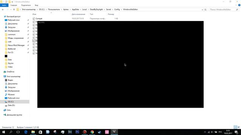Image resolution: width=241 pixels, height=135 pixels.
Task: Go back with the back arrow
Action: (x=3, y=9)
